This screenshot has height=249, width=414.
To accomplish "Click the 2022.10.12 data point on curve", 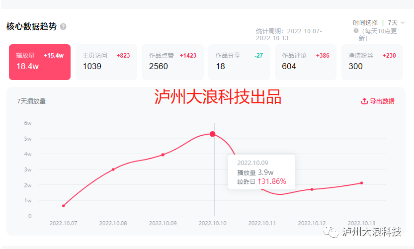I will [312, 189].
